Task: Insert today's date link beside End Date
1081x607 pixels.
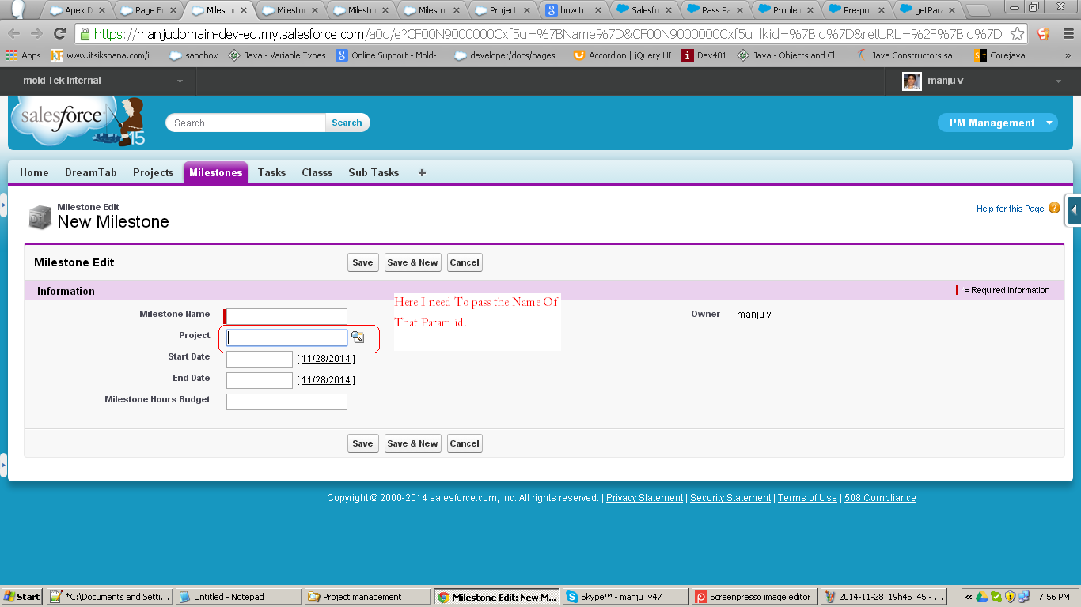Action: pyautogui.click(x=326, y=380)
